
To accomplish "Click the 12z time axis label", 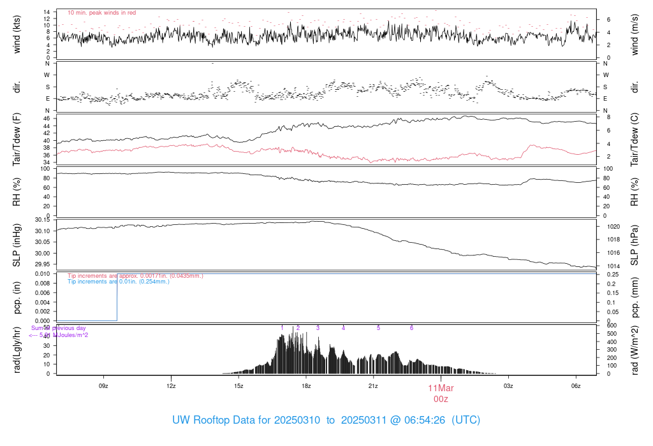I will 171,386.
